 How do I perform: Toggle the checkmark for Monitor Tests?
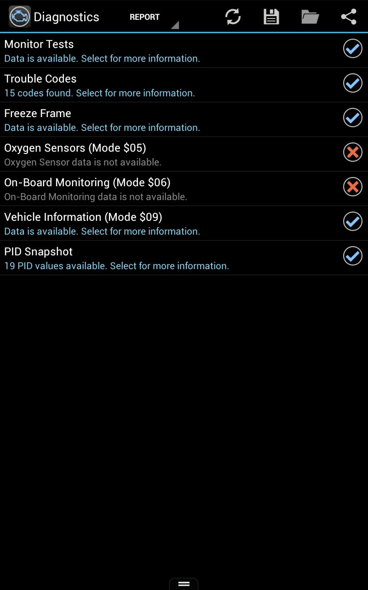point(352,48)
